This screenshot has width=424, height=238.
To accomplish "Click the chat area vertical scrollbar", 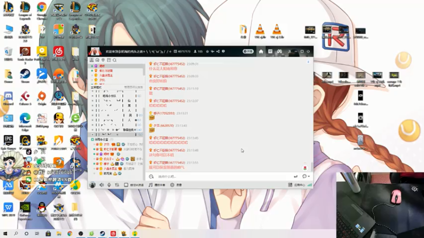I will tap(312, 166).
